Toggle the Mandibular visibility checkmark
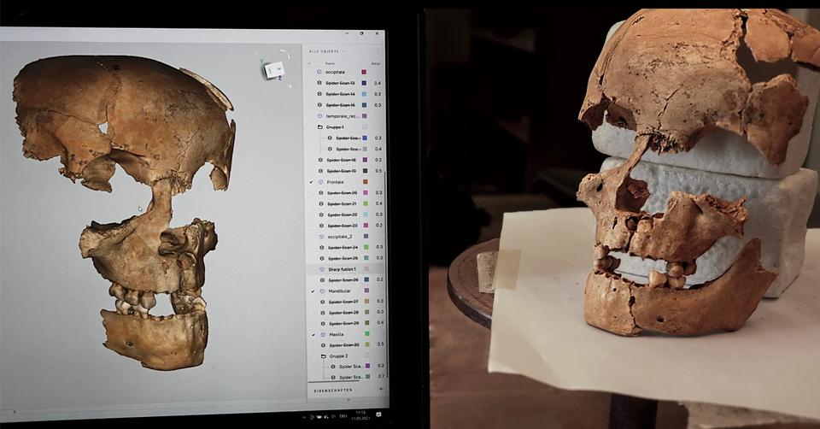The width and height of the screenshot is (820, 429). [312, 291]
